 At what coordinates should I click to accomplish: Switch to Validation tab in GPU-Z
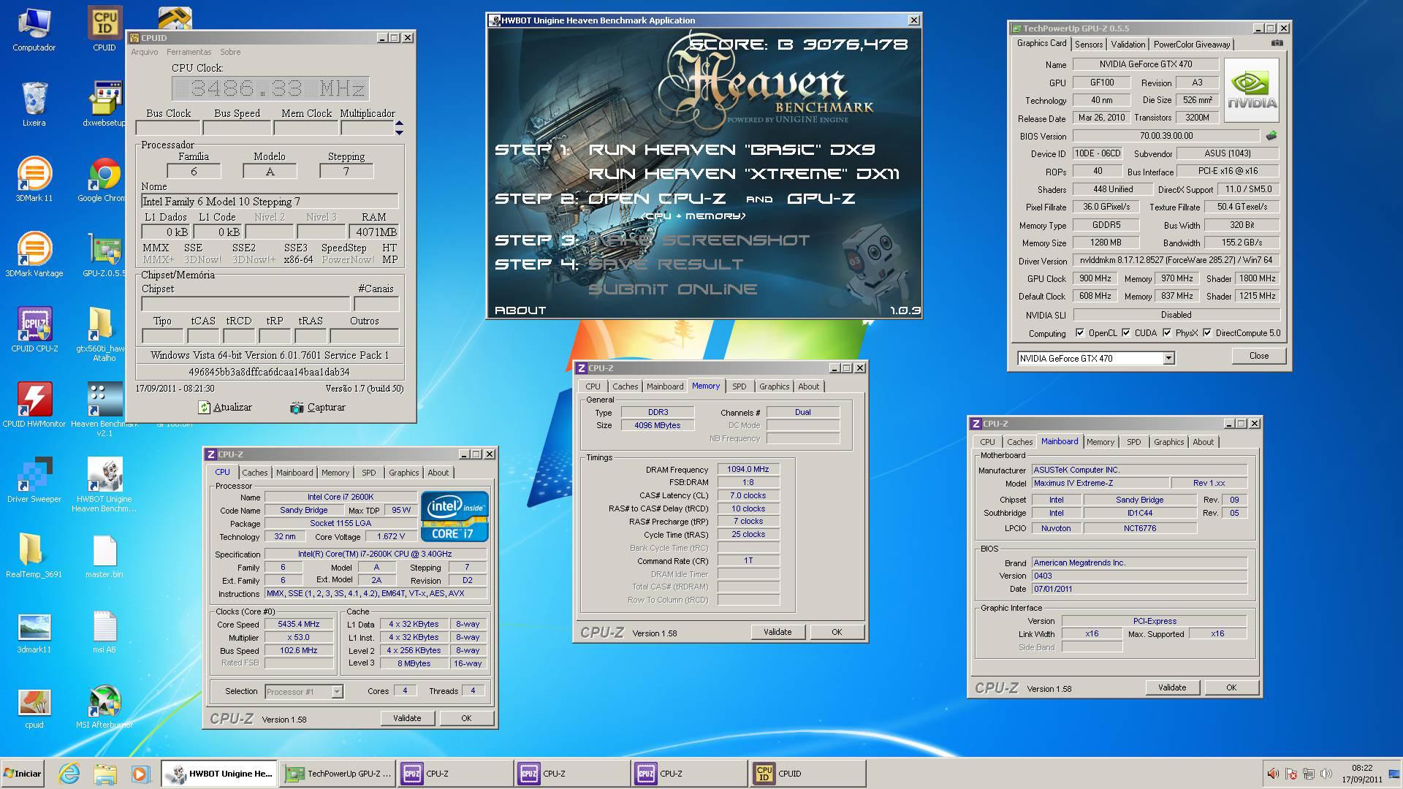1128,45
